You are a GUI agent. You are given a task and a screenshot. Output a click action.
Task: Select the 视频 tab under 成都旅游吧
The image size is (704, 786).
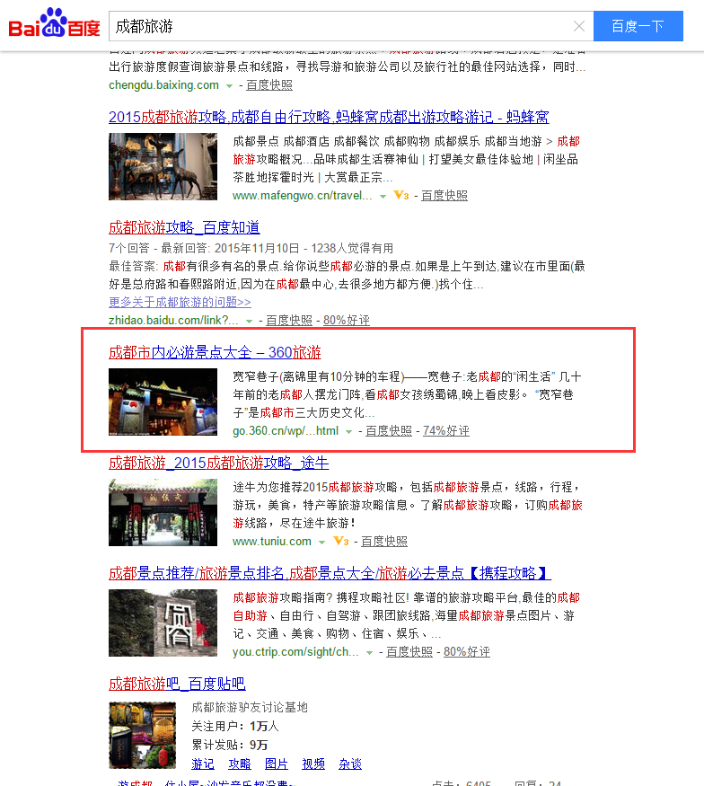pyautogui.click(x=313, y=764)
